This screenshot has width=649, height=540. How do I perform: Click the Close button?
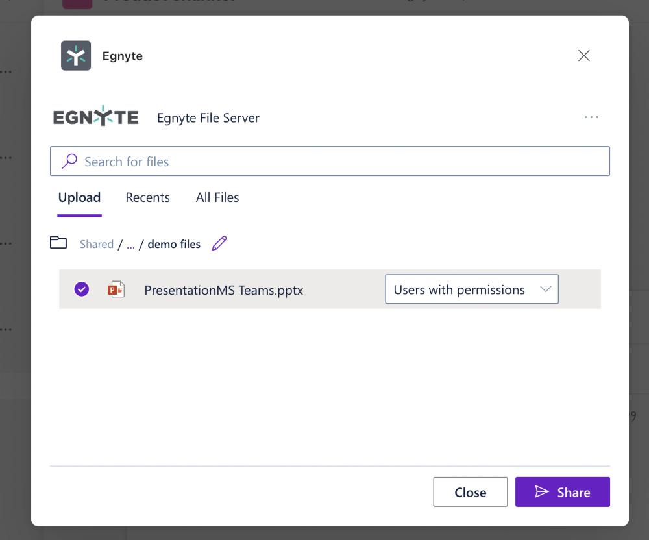click(470, 492)
